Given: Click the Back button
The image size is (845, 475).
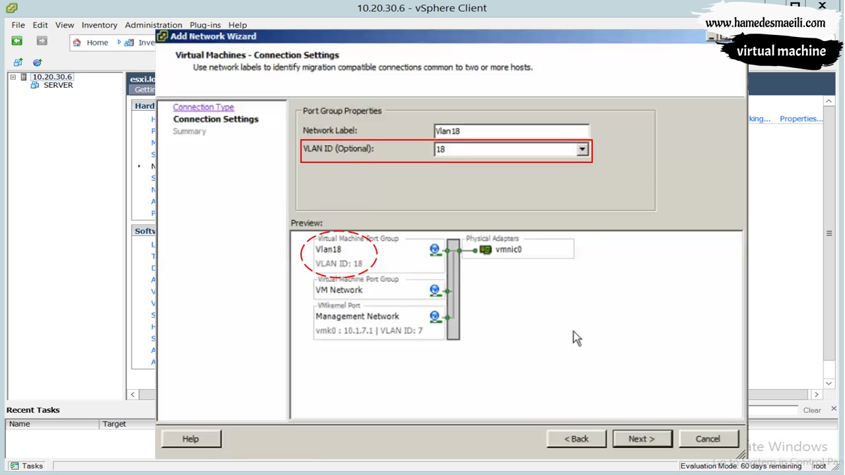Looking at the screenshot, I should pos(576,439).
